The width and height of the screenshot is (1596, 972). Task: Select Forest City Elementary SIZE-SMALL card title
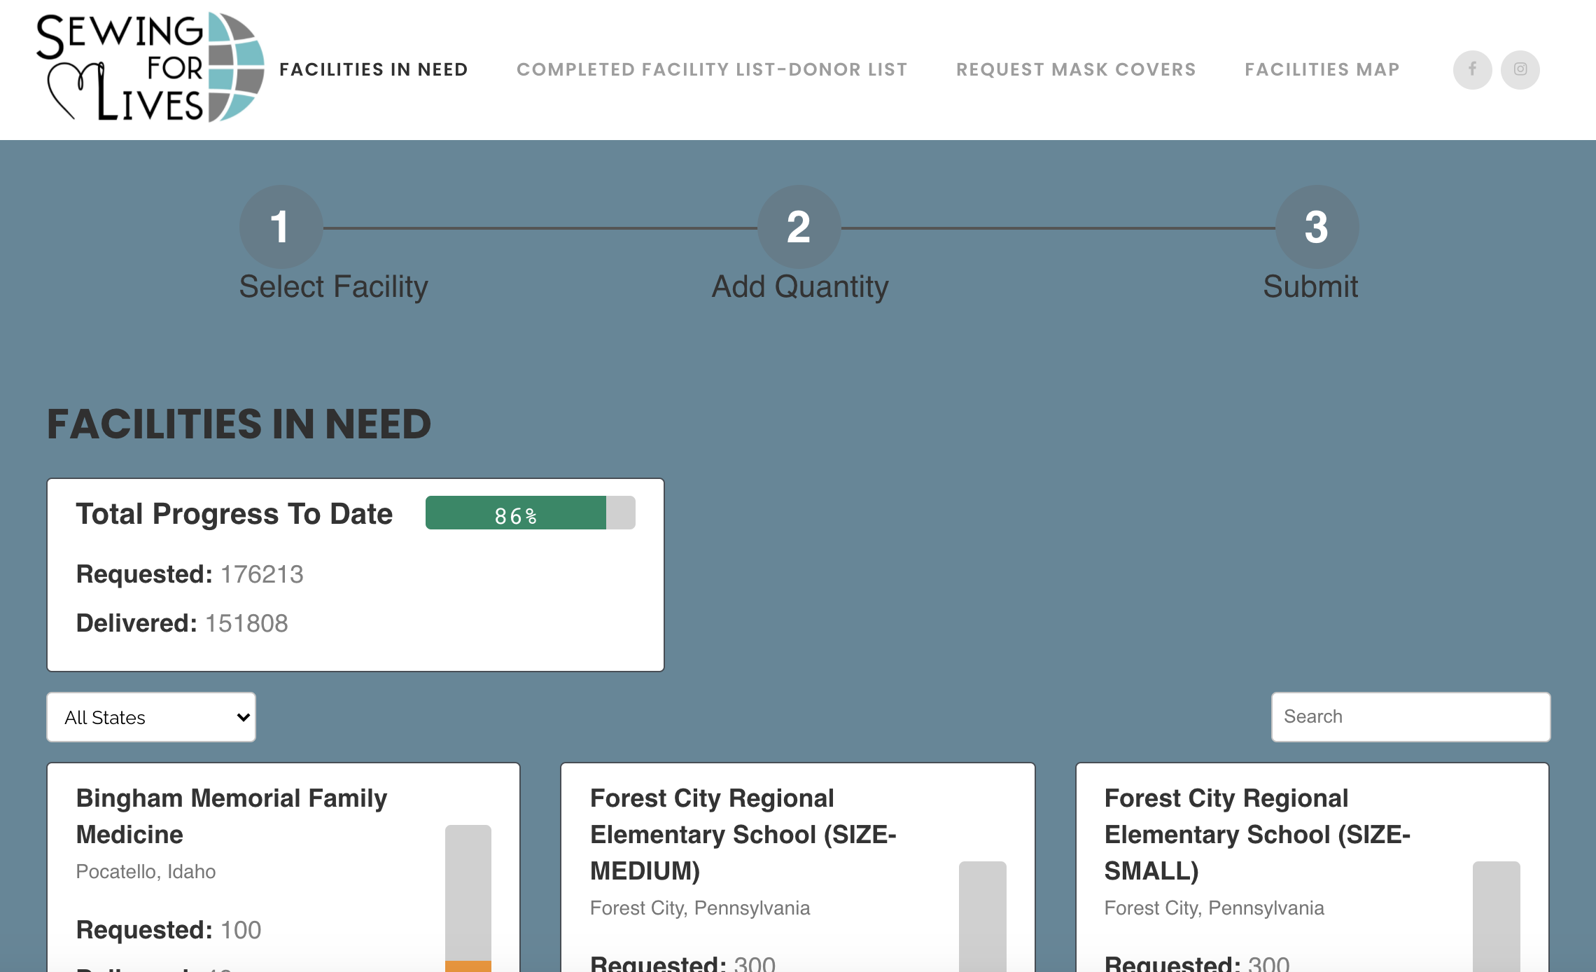click(1257, 835)
